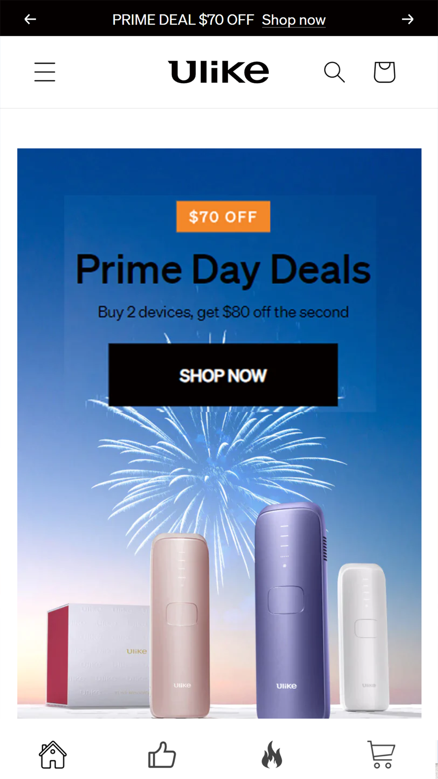Go to previous announcement with left arrow

point(30,19)
